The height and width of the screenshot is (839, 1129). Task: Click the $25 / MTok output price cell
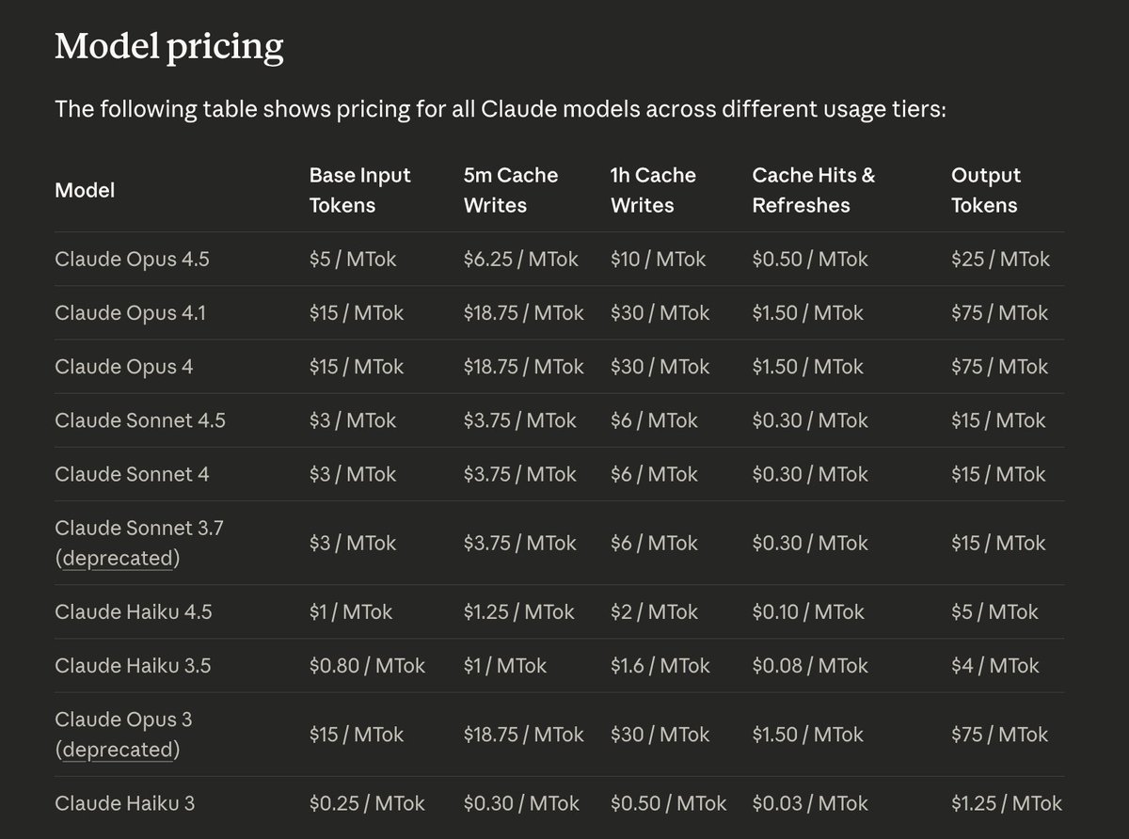tap(1000, 260)
